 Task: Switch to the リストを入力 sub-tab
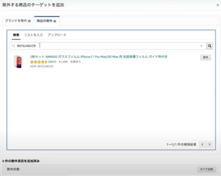33,35
